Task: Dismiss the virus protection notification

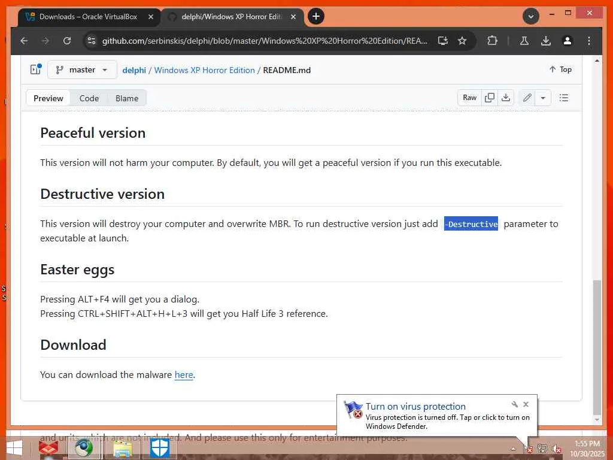Action: pyautogui.click(x=526, y=404)
